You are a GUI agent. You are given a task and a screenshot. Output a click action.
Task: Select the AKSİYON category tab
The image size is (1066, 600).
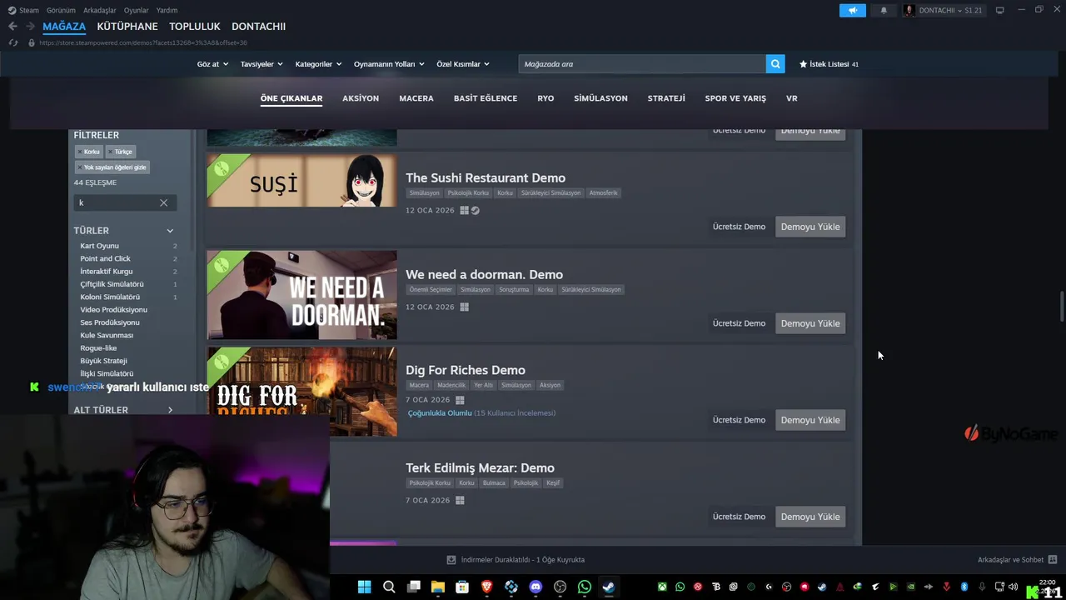click(361, 98)
